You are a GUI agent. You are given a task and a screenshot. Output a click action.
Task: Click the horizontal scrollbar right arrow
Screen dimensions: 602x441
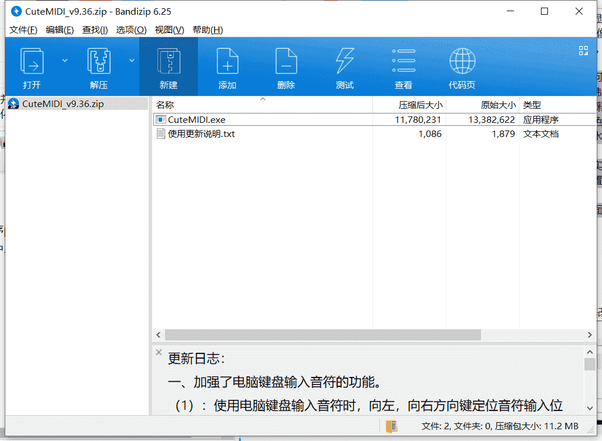pos(590,335)
